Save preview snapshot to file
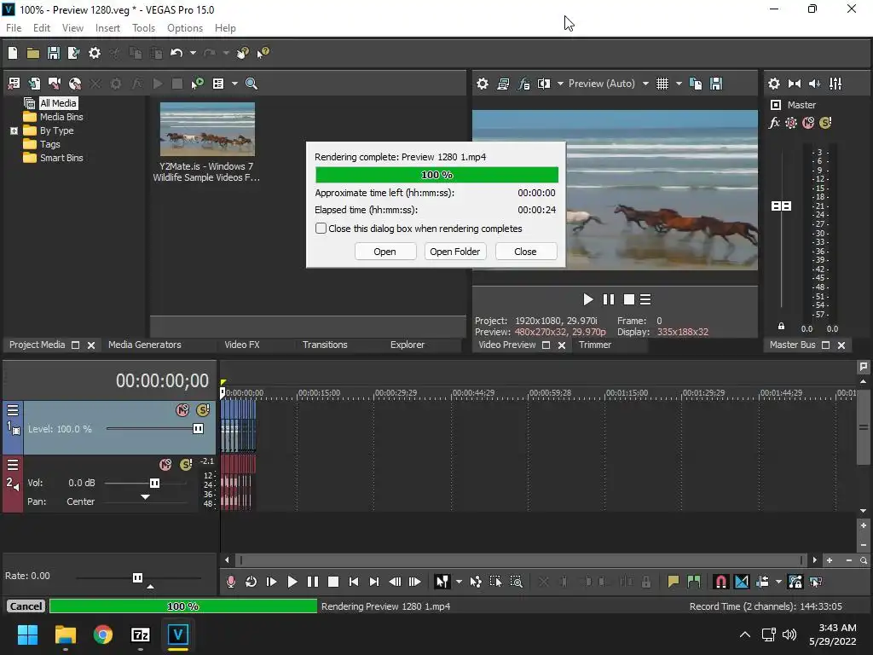 click(x=716, y=84)
